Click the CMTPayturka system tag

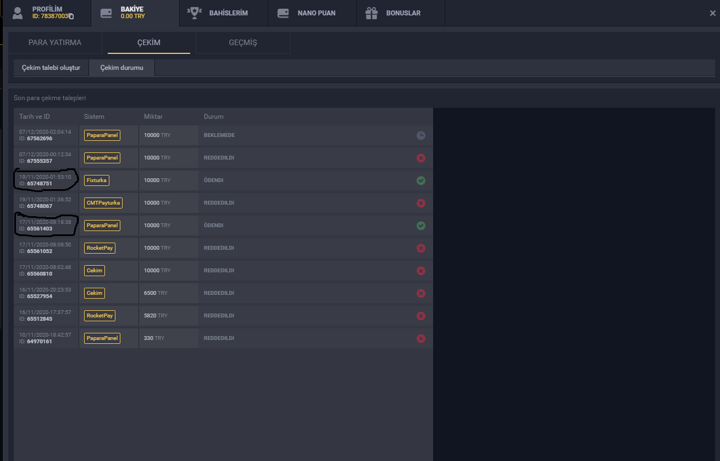click(103, 203)
